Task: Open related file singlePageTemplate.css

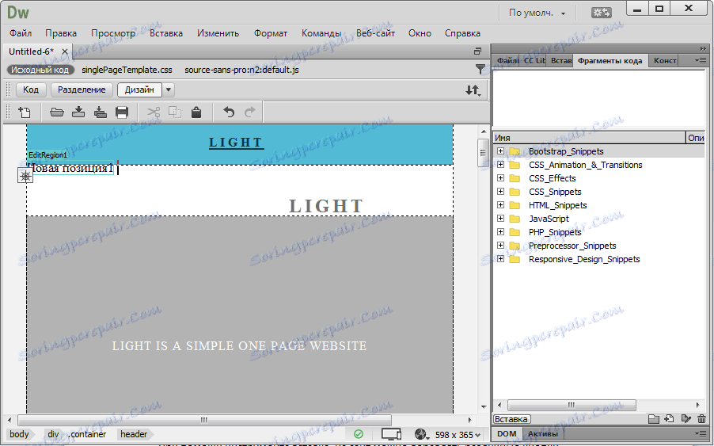Action: coord(127,70)
